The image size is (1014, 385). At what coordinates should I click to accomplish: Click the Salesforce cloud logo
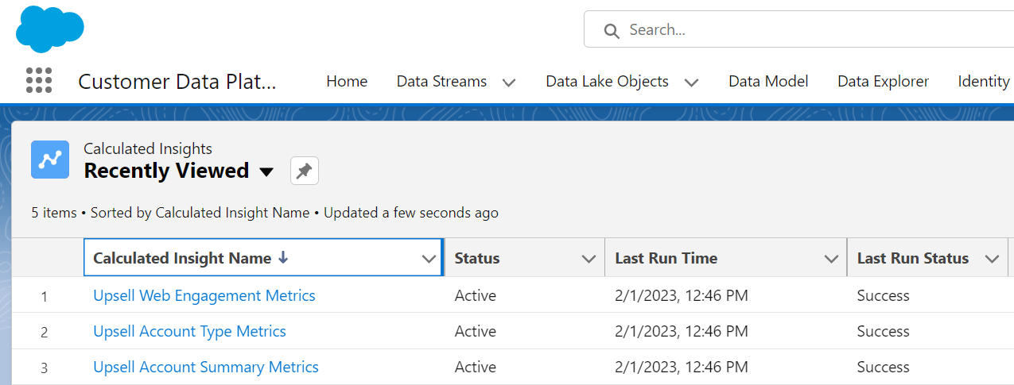point(50,29)
